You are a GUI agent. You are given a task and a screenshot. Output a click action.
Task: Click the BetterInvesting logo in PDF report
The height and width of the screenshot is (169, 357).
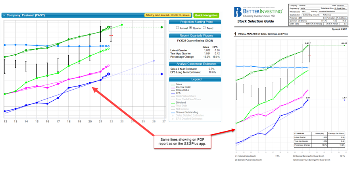pos(258,13)
